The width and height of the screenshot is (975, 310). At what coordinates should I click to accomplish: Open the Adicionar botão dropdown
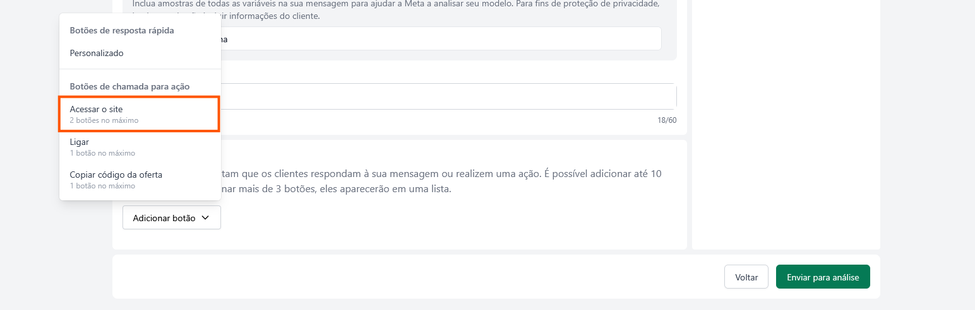[171, 218]
